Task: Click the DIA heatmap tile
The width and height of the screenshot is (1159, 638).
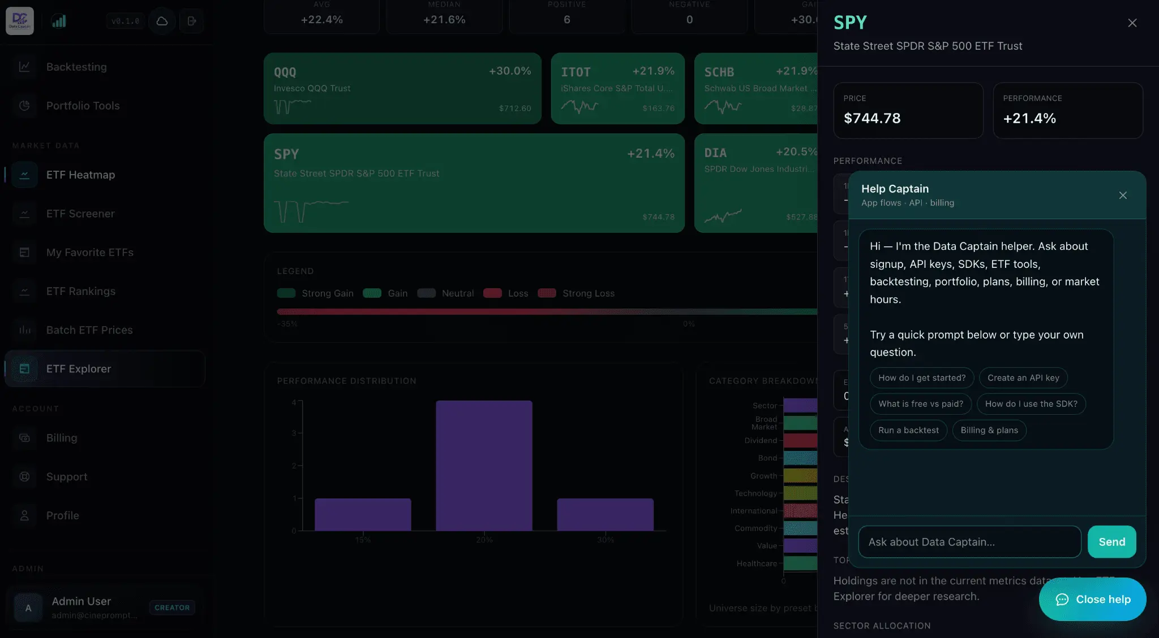Action: coord(756,183)
